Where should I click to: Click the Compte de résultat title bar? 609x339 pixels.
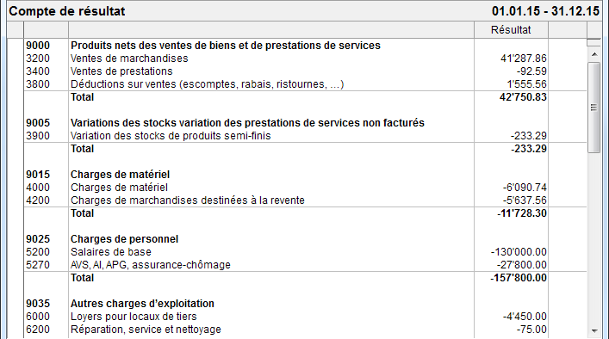(305, 11)
